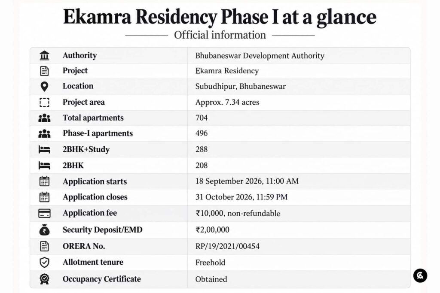Click the Official information subtitle
440x293 pixels.
[x=220, y=35]
